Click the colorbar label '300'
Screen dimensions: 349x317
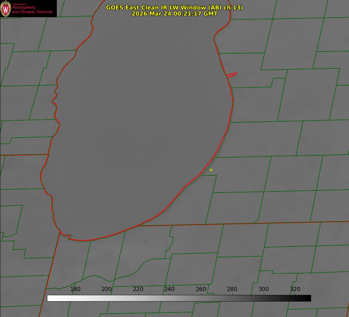[264, 289]
